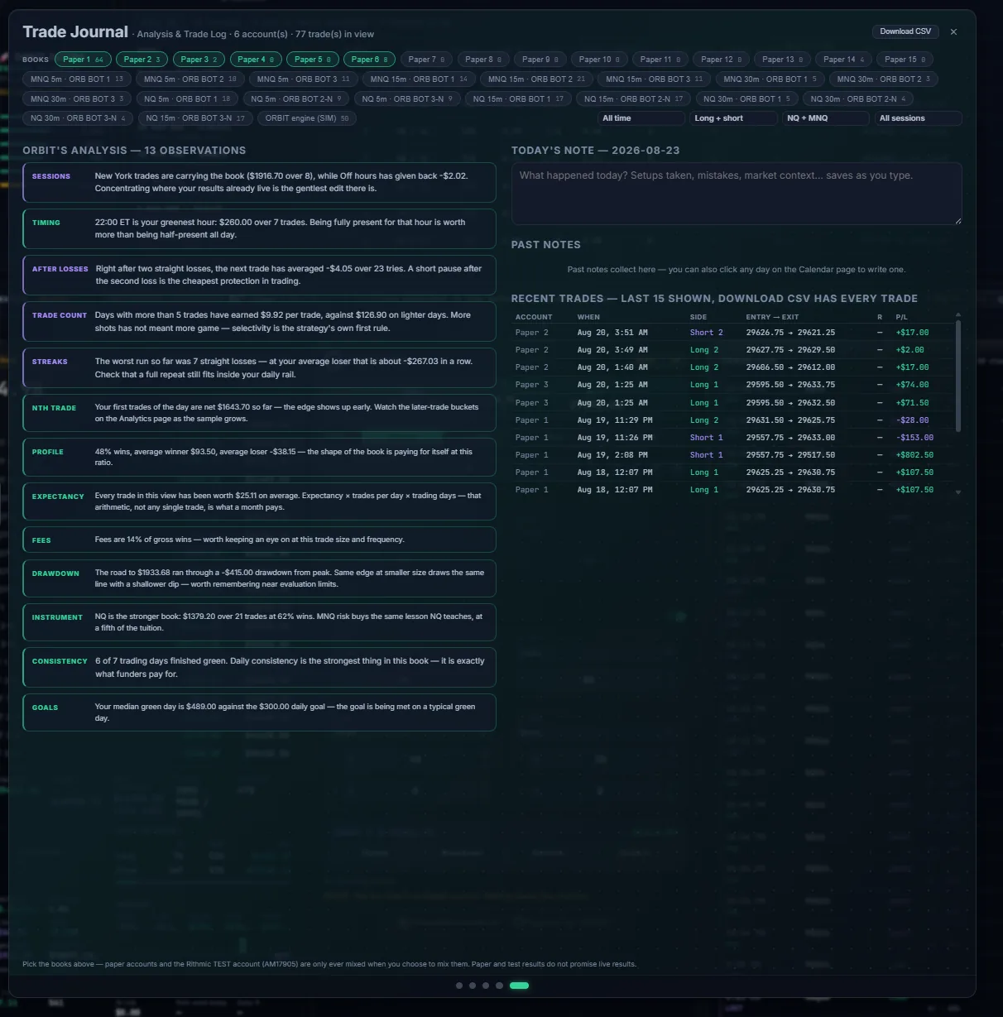1003x1017 pixels.
Task: Click the Trade Journal title
Action: click(x=75, y=32)
